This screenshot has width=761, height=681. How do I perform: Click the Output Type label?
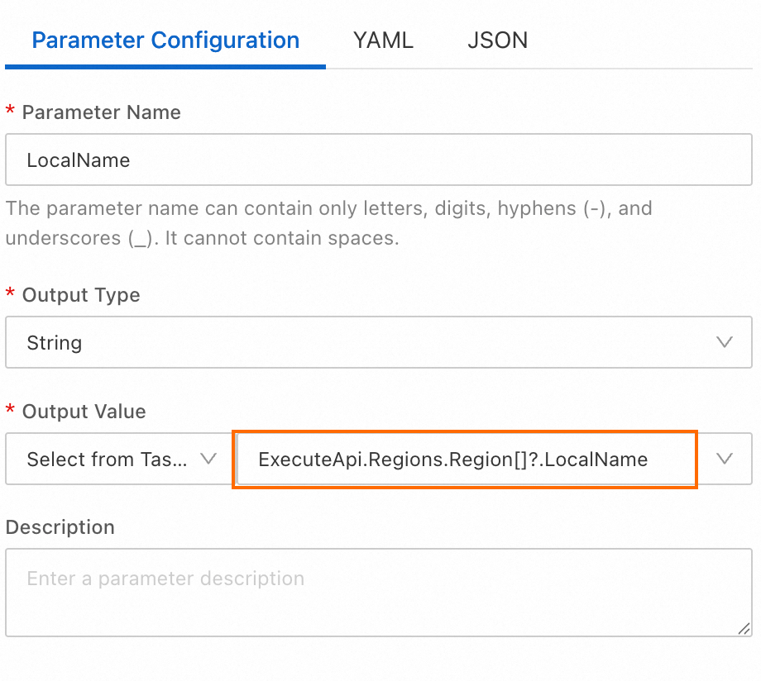pyautogui.click(x=81, y=295)
